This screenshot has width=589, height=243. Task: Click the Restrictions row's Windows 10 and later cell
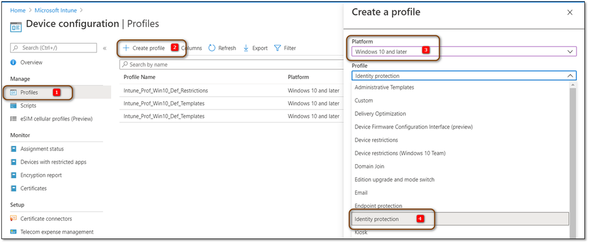[314, 91]
